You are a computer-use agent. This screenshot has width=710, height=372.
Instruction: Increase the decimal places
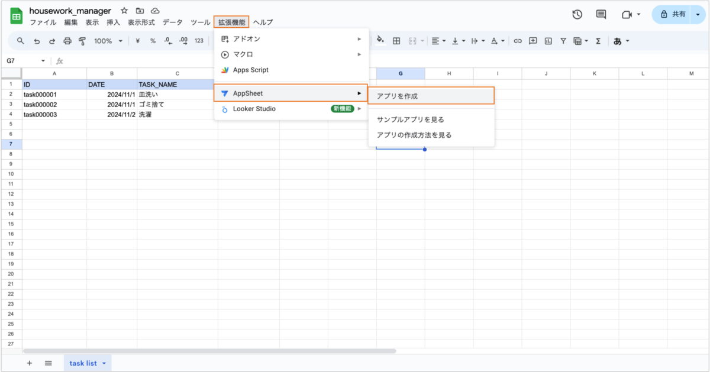(x=183, y=41)
